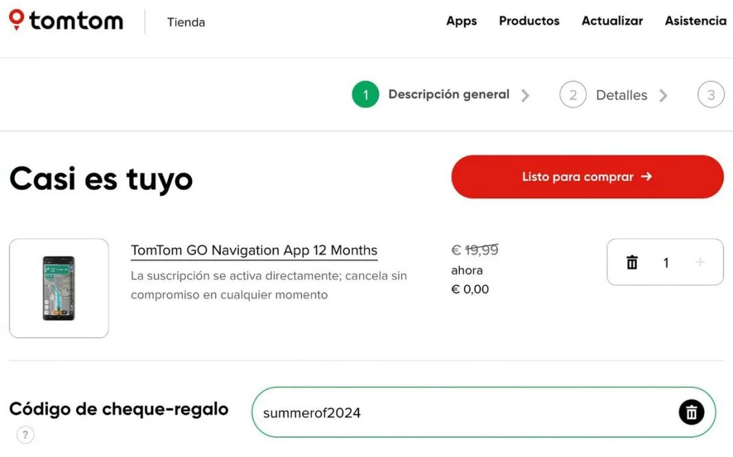Go to the Actualizar menu item
This screenshot has height=457, width=733.
(x=612, y=21)
